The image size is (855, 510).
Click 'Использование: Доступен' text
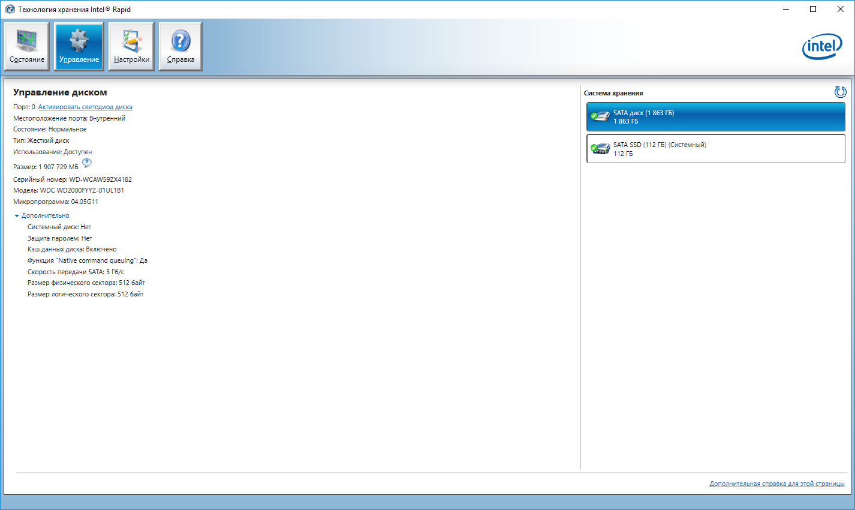pos(53,152)
